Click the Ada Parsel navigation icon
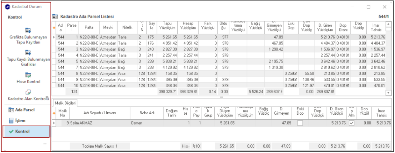395x153 pixels. [x=11, y=110]
